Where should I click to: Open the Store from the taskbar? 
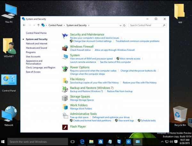pos(100,142)
